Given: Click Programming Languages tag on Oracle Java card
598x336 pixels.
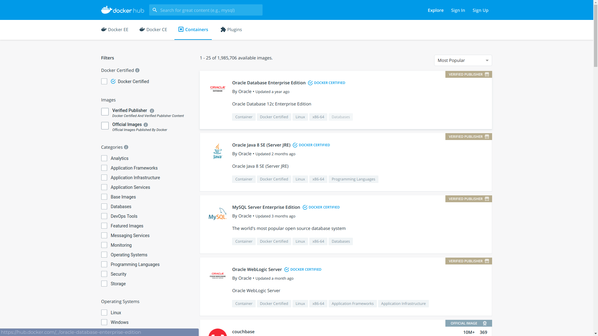Looking at the screenshot, I should (x=353, y=179).
